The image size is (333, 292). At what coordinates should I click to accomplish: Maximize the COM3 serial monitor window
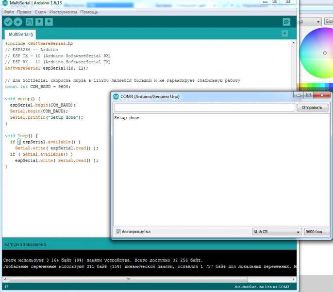[309, 95]
